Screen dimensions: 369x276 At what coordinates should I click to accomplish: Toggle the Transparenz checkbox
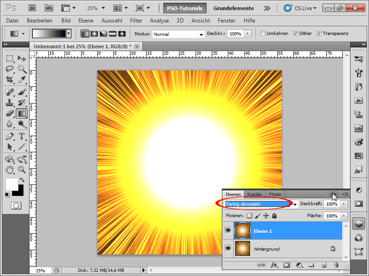(x=319, y=33)
